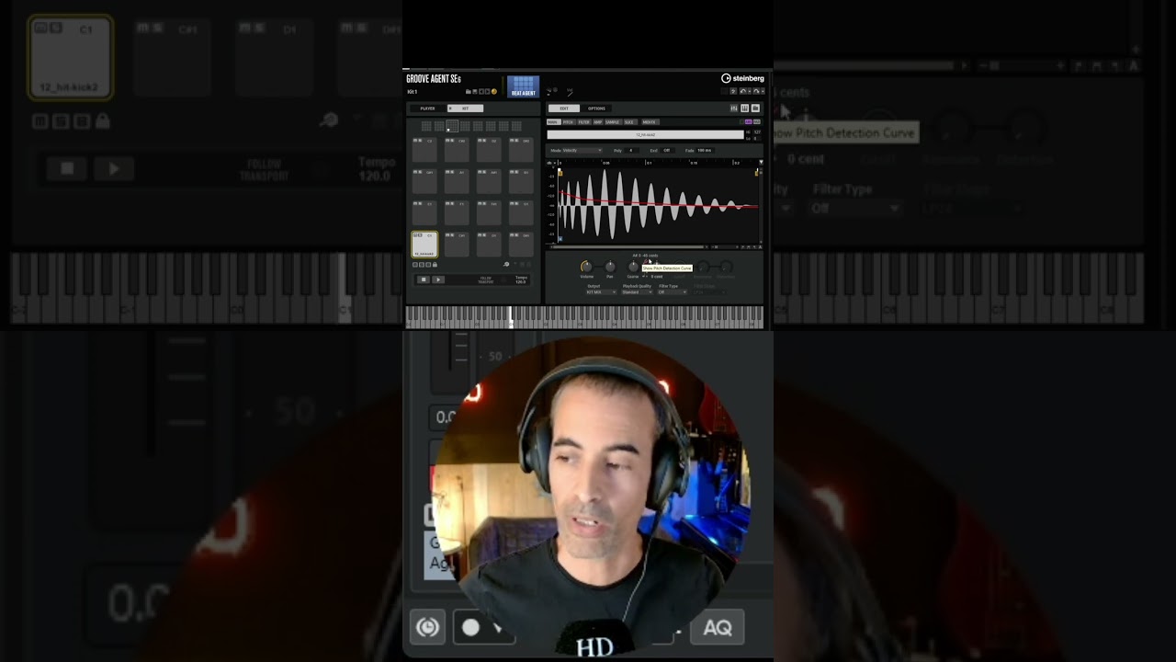
Task: Toggle the purple A/B comparison button
Action: click(748, 122)
